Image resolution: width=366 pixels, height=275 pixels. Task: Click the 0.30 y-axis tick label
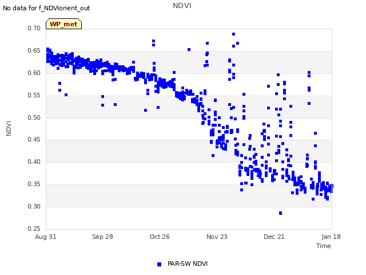tap(34, 206)
